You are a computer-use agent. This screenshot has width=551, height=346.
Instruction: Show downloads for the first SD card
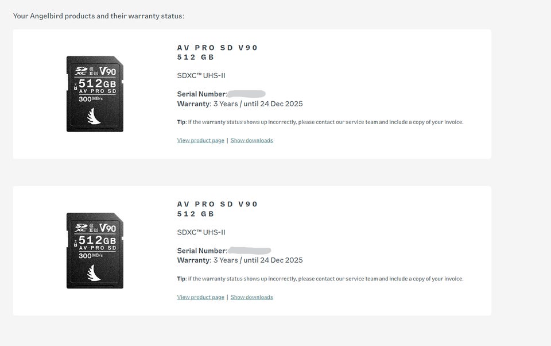(251, 140)
